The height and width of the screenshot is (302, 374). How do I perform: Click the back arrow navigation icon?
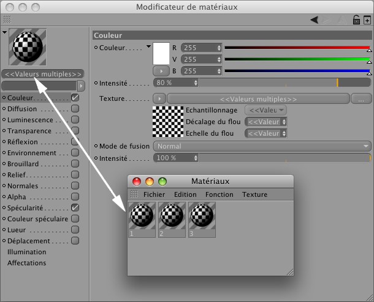tap(315, 20)
